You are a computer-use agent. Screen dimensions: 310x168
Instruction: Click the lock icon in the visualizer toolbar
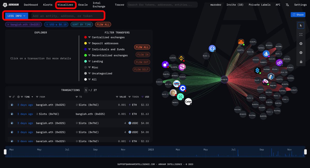[301, 62]
